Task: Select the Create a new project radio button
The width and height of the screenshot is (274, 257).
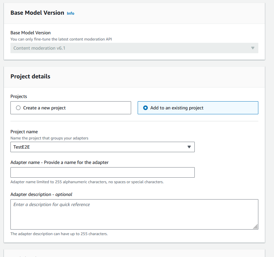Action: click(x=18, y=108)
